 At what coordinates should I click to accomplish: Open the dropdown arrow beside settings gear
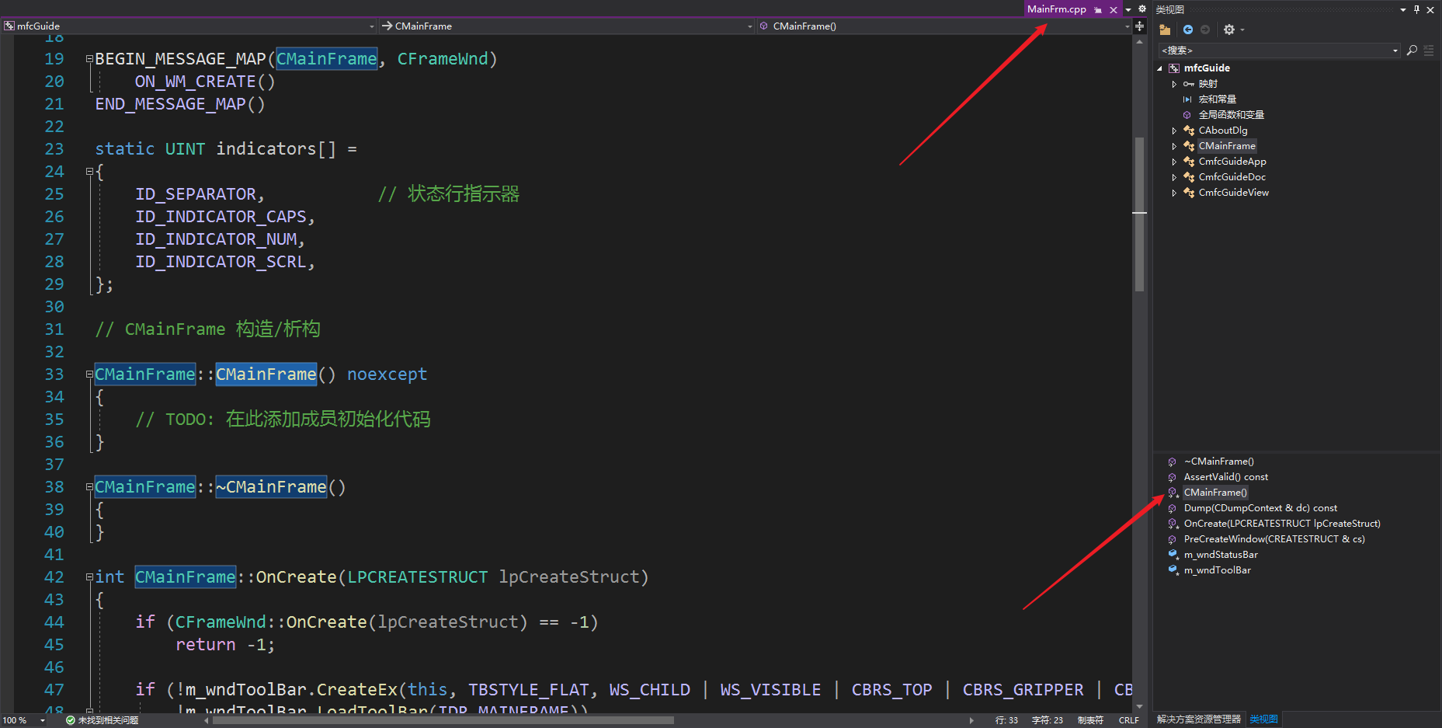[1242, 30]
